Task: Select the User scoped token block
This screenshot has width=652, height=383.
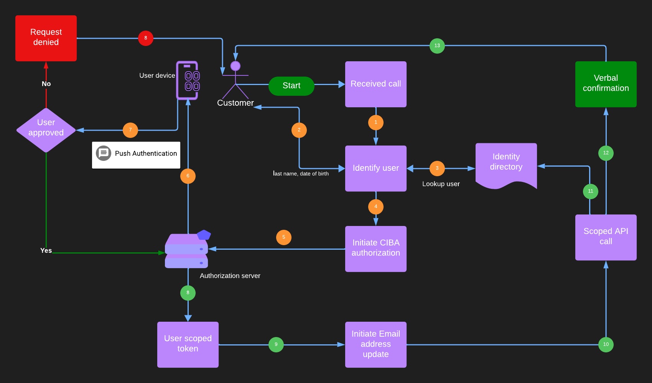Action: 188,344
